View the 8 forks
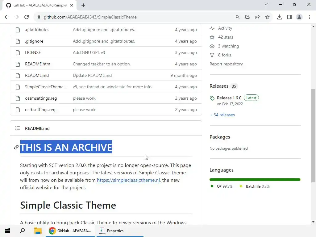Screen dimensions: 316x237 coord(225,55)
